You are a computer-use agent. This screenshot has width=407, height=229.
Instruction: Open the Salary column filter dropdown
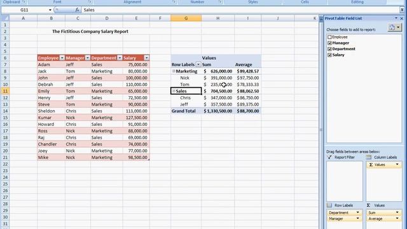point(146,58)
